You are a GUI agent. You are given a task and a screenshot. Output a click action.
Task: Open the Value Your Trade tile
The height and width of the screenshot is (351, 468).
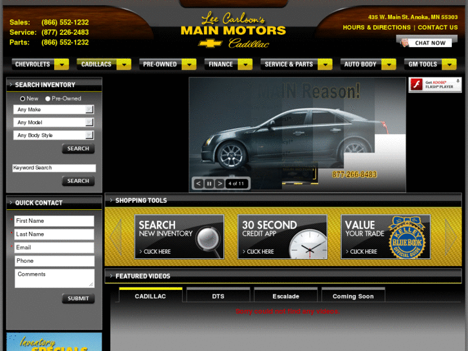(x=386, y=236)
